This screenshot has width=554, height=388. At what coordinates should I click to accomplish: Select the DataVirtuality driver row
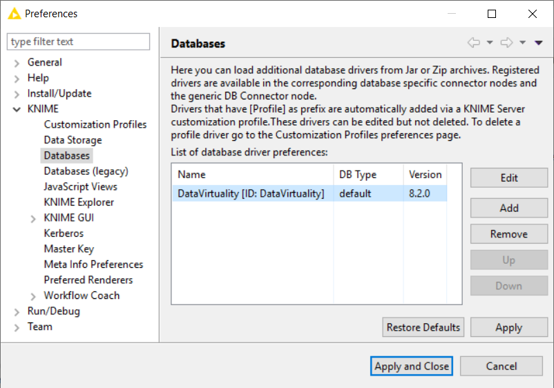[310, 193]
